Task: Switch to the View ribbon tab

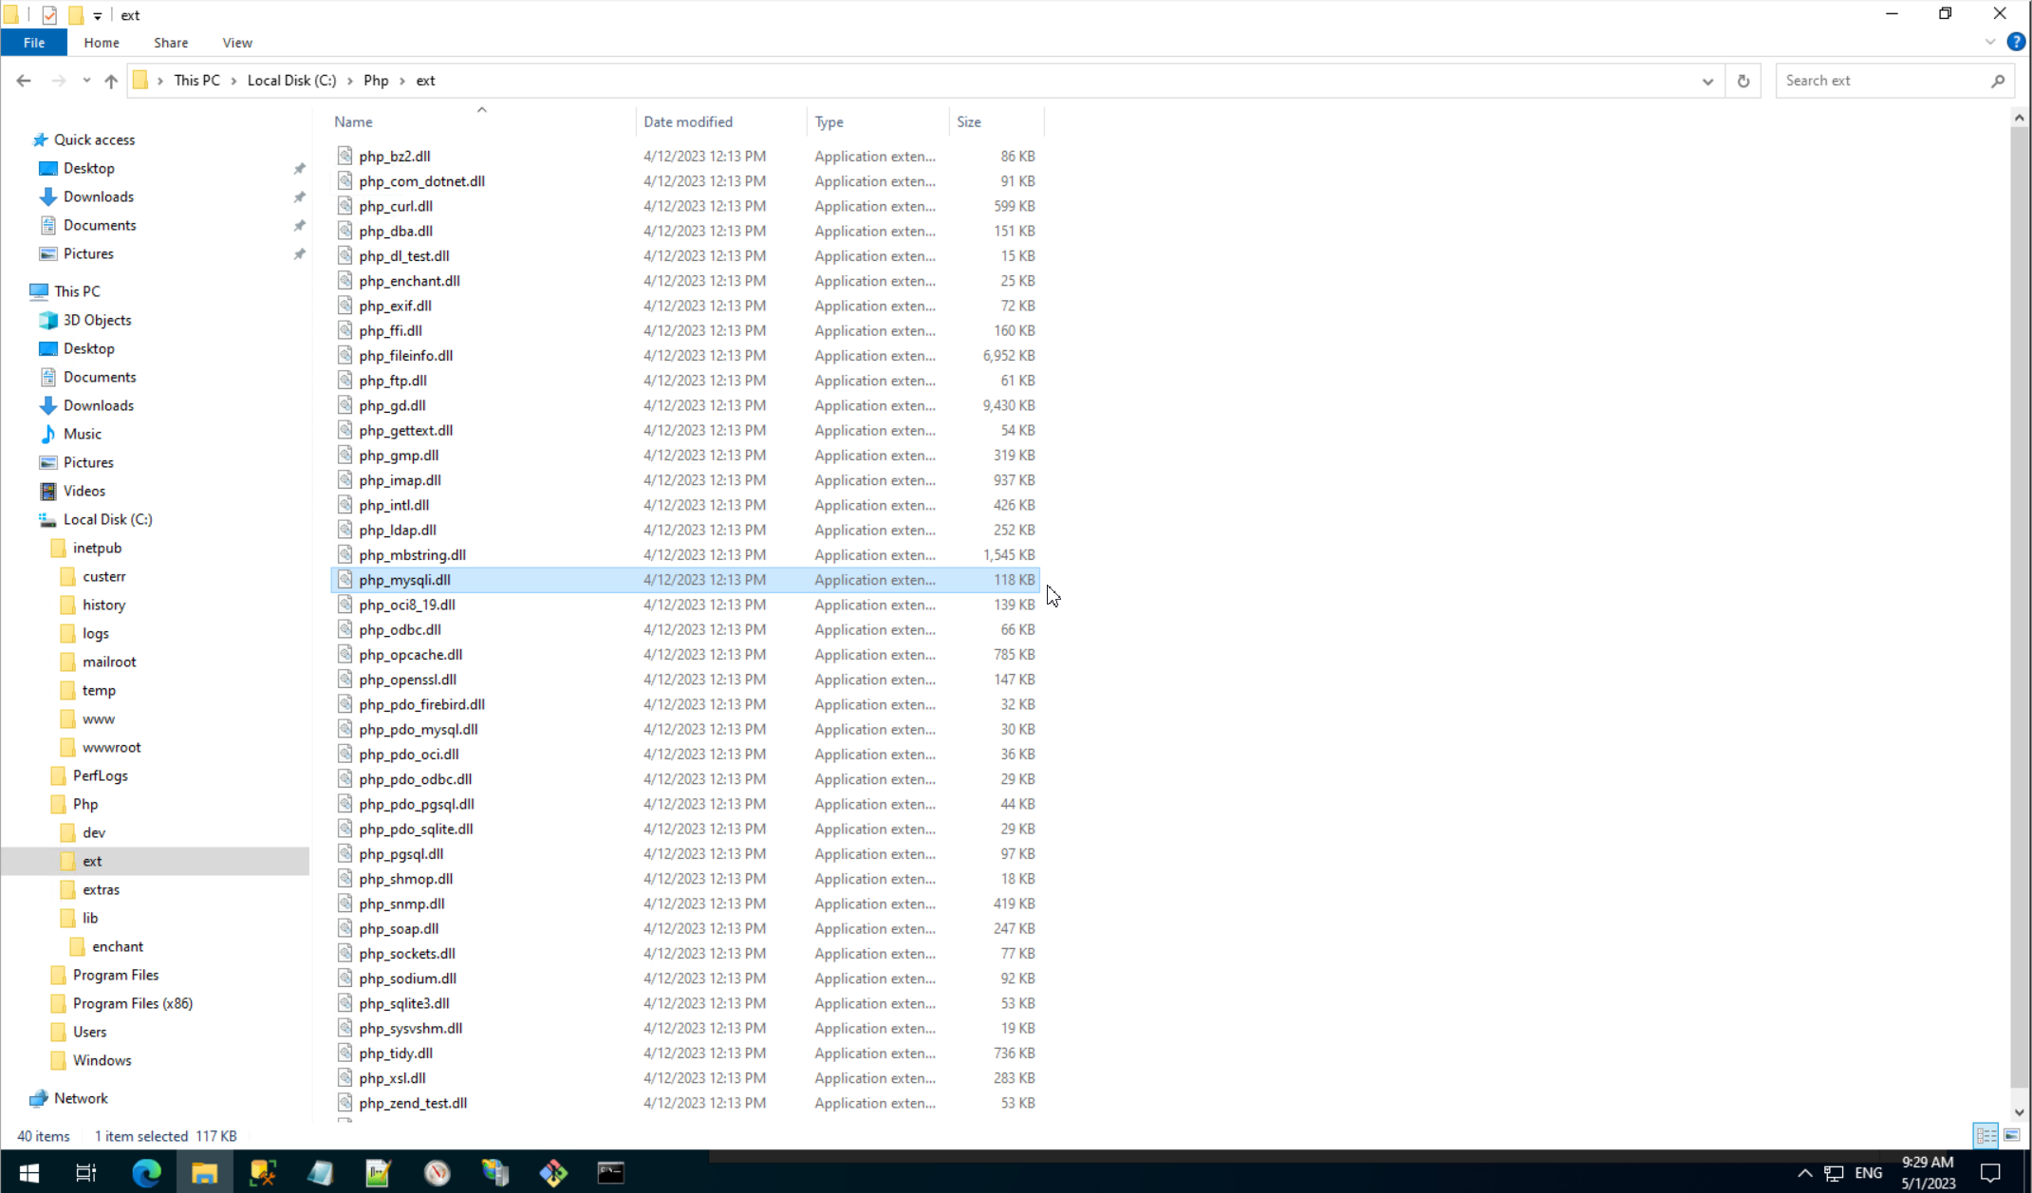Action: [237, 43]
